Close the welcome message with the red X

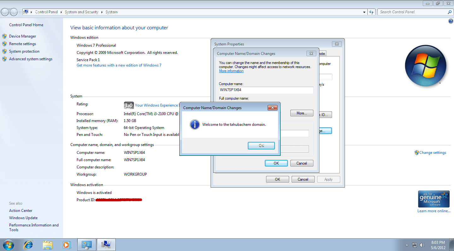[272, 108]
